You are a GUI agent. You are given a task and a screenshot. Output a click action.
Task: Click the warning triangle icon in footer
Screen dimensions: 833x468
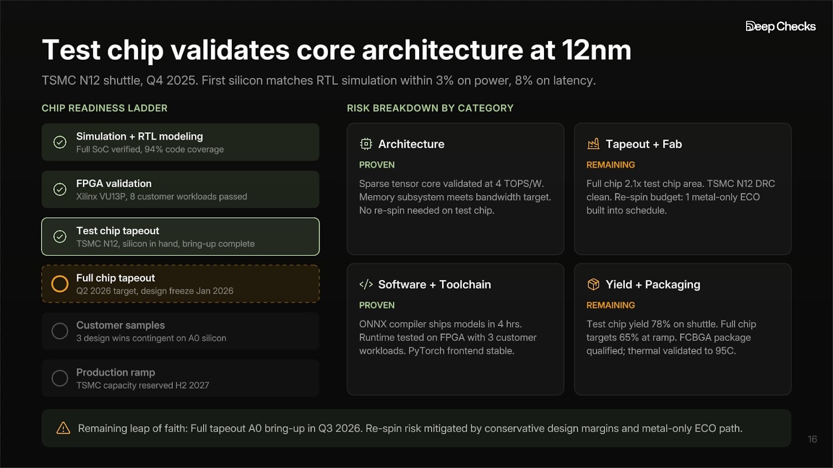coord(63,428)
